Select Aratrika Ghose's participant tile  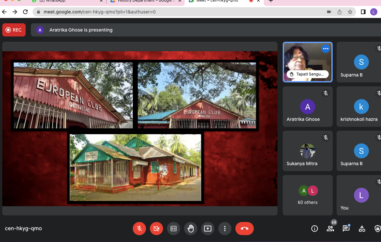308,109
